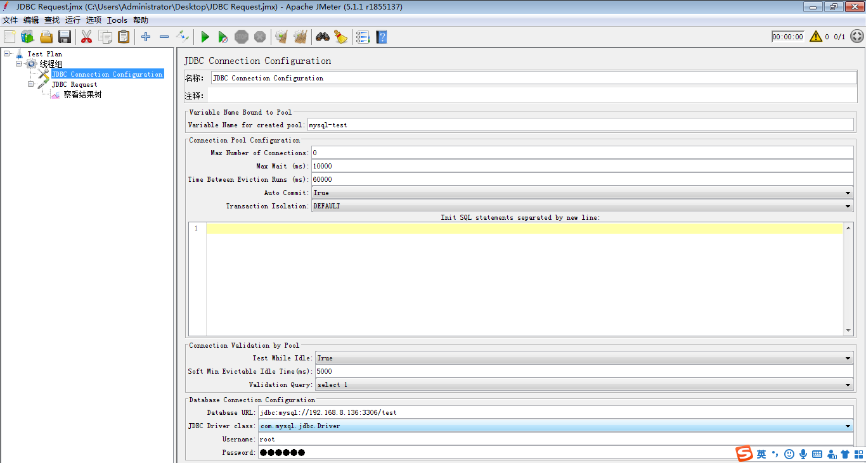Open the Sogou soft keyboard icon
Screen dimensions: 866x463
click(x=817, y=454)
